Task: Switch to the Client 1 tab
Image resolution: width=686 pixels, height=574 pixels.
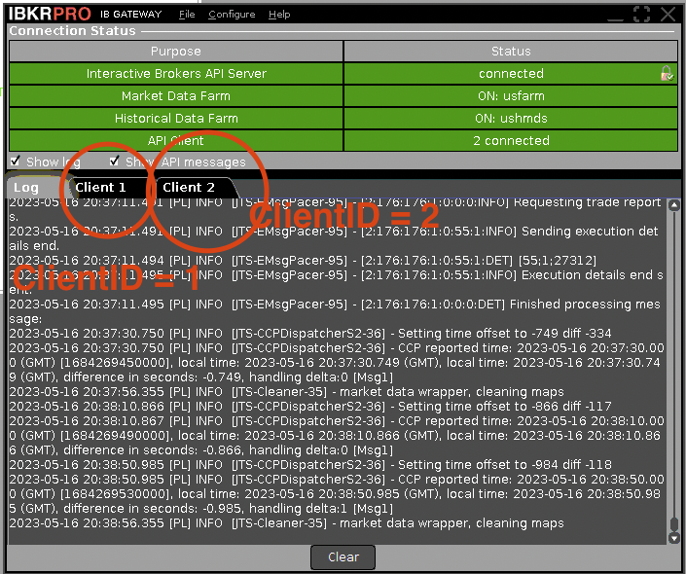Action: [100, 187]
